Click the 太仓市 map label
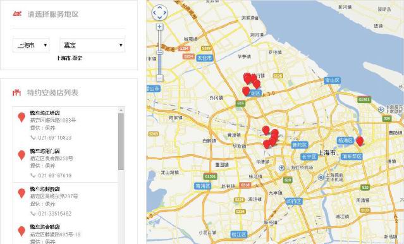The width and height of the screenshot is (404, 244). (205, 58)
